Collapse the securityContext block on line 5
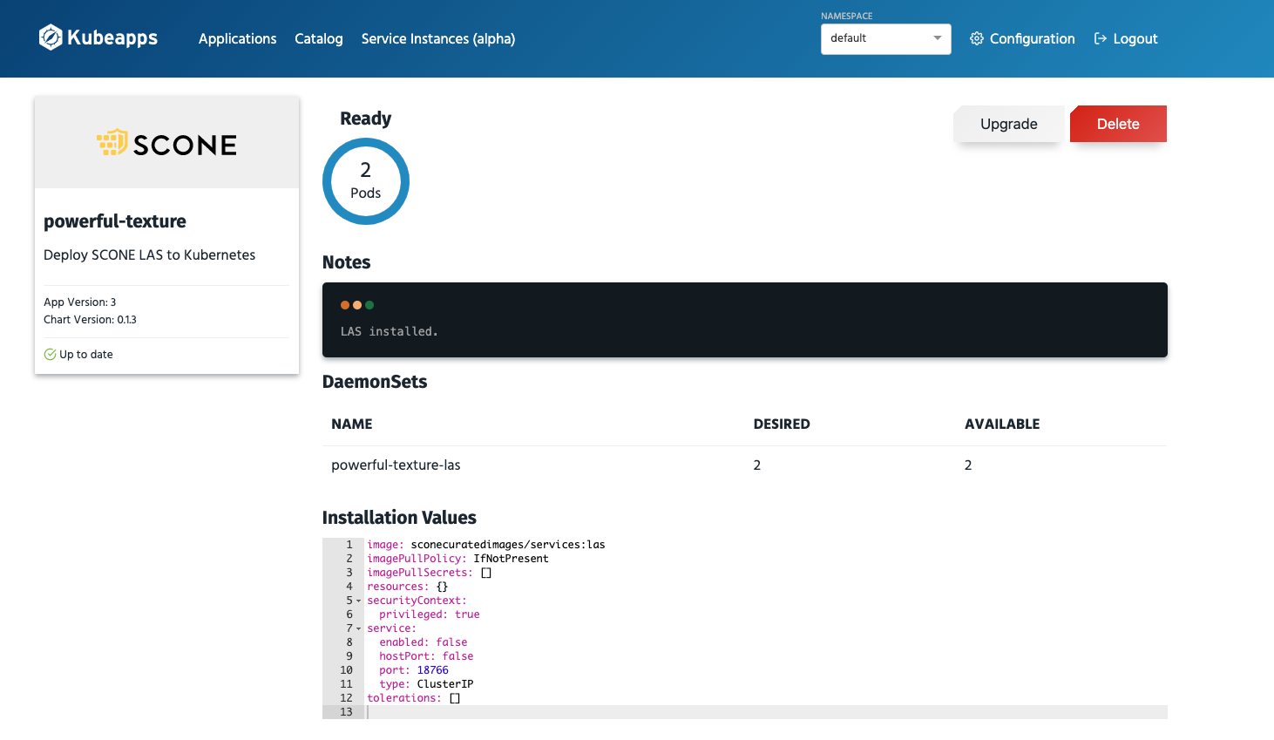 click(x=356, y=601)
